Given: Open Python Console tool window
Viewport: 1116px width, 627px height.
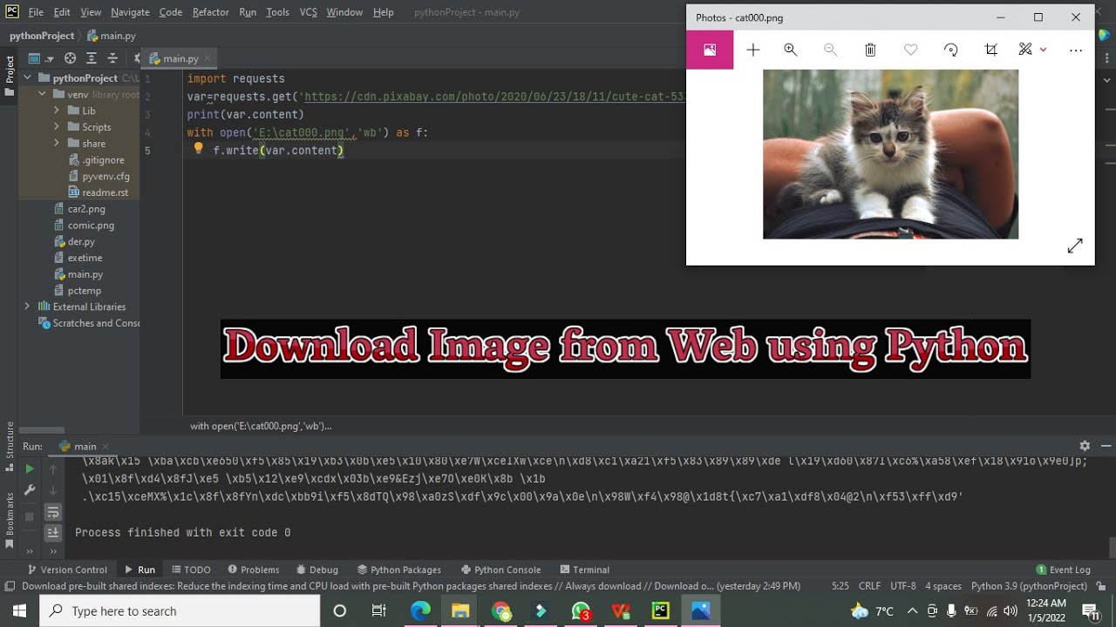Looking at the screenshot, I should tap(501, 570).
